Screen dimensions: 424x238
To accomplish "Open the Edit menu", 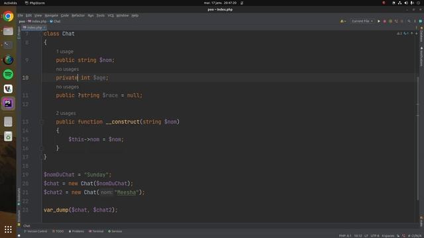I will 28,15.
